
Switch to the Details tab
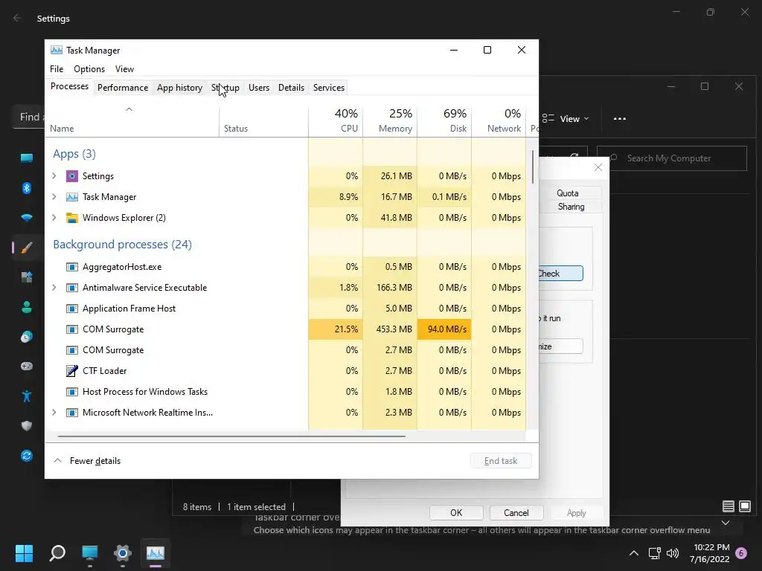point(291,88)
